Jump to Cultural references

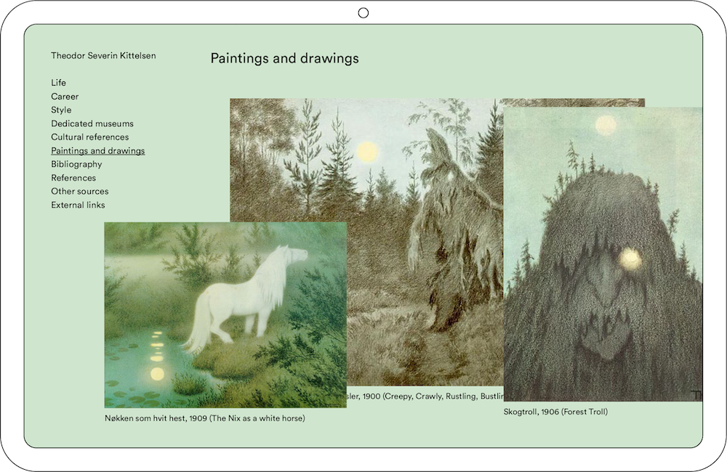pos(90,137)
